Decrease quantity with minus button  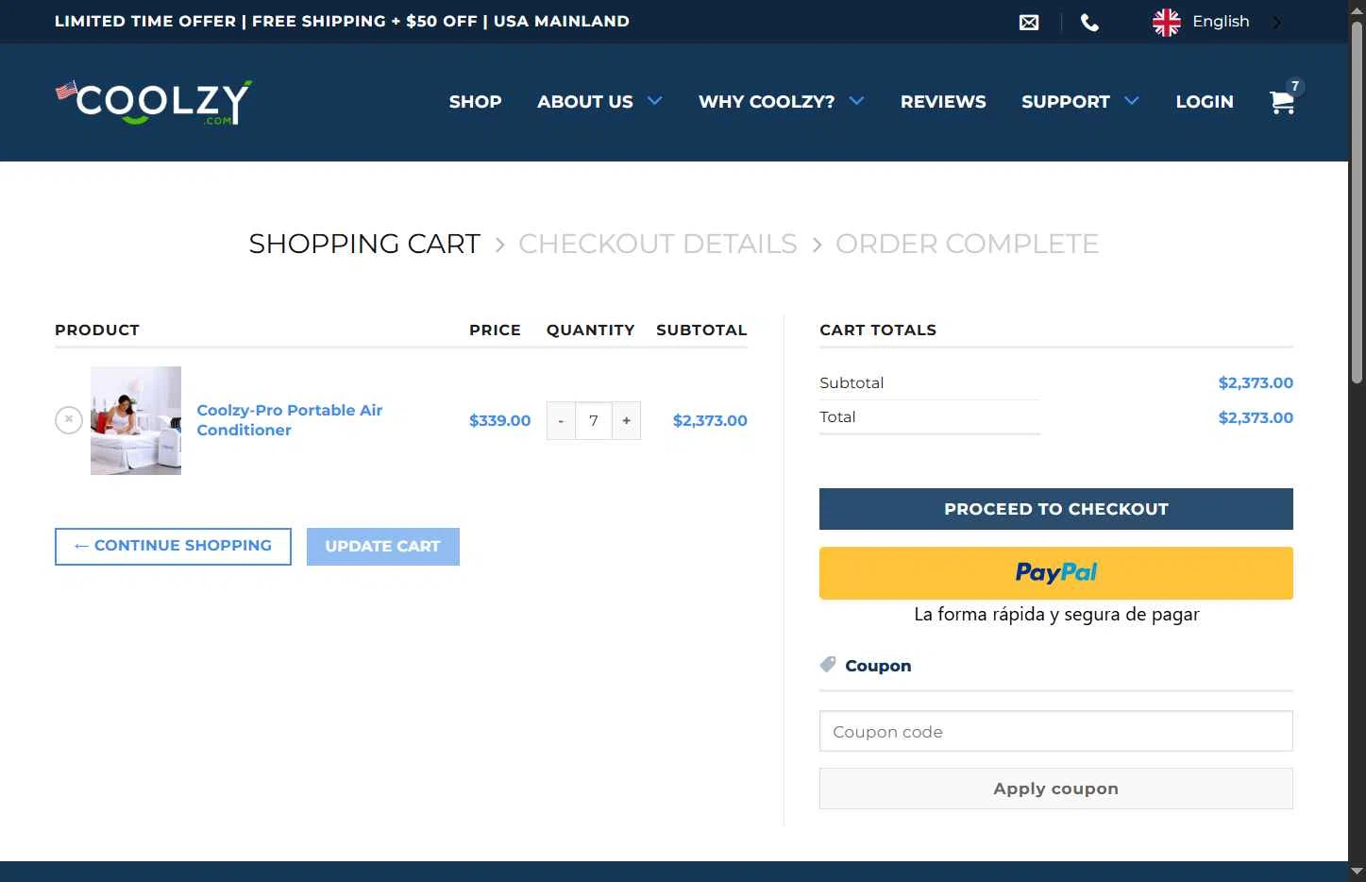point(561,421)
